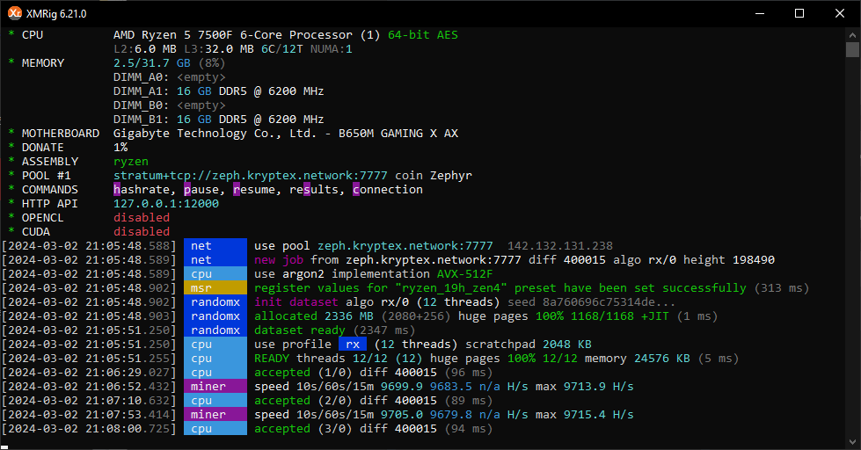Click the 'miner' tag at 21:06:52

pyautogui.click(x=215, y=387)
